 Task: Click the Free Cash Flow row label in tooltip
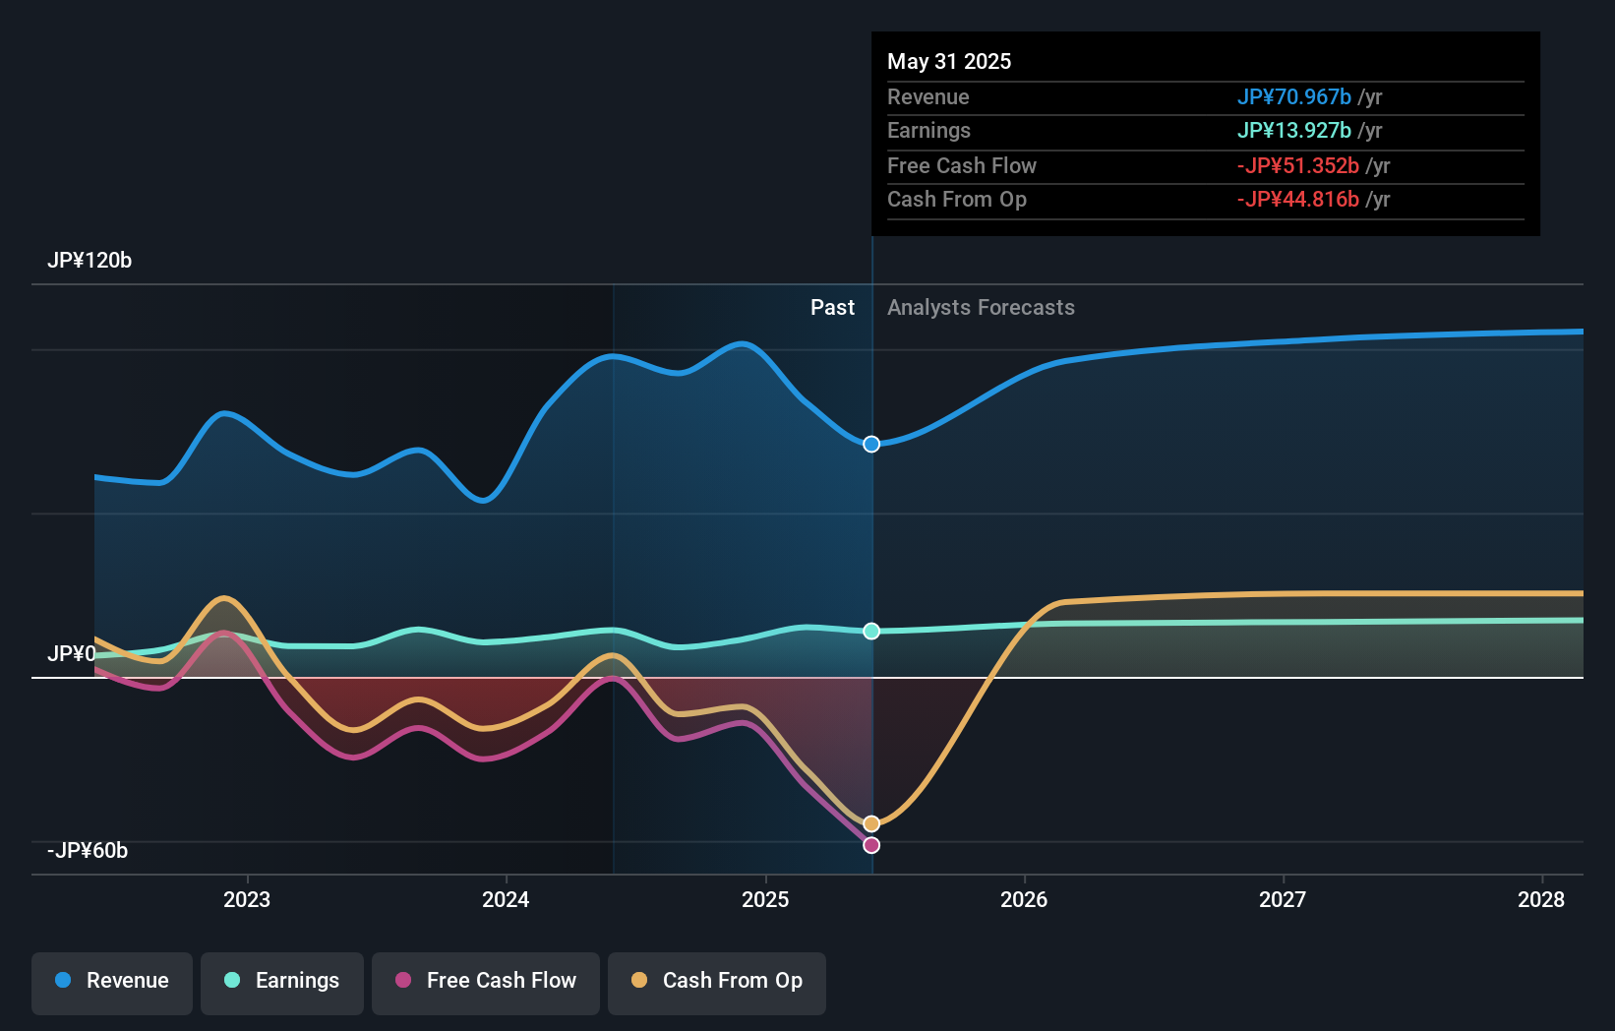962,165
